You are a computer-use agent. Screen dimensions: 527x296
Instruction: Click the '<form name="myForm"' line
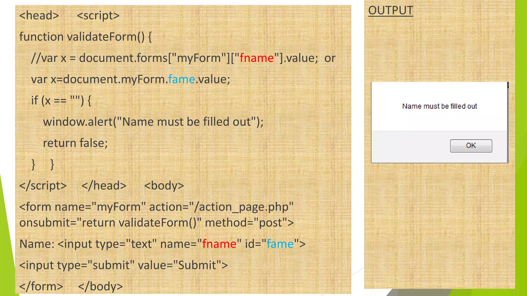(156, 207)
